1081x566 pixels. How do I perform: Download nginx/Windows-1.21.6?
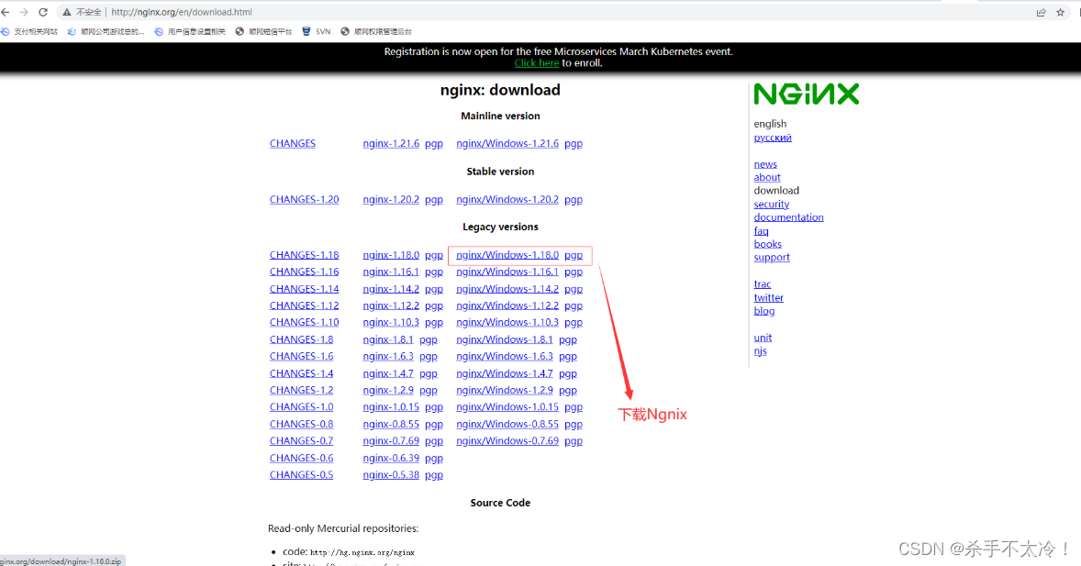click(x=507, y=143)
